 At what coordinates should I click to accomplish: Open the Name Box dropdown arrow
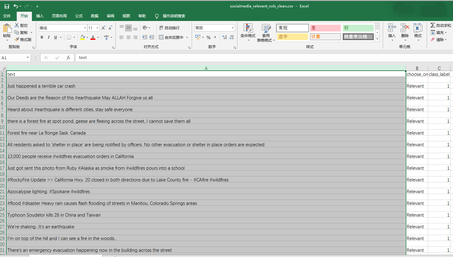coord(28,58)
